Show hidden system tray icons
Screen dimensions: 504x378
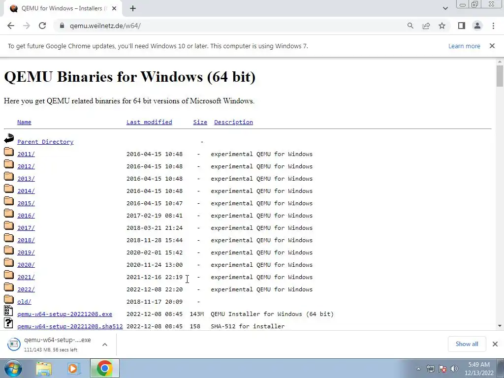pos(418,369)
